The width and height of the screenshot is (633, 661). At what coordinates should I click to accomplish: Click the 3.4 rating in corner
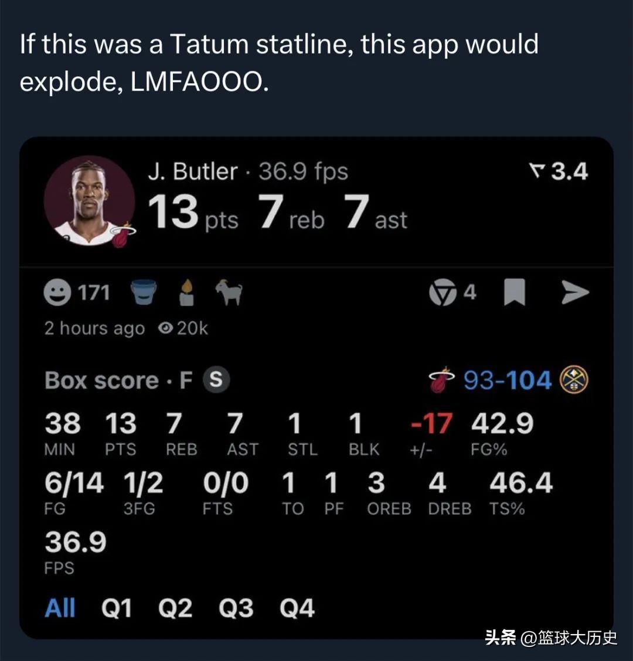559,172
